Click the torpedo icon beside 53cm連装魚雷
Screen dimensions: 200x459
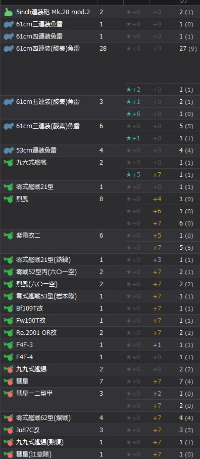(x=9, y=150)
